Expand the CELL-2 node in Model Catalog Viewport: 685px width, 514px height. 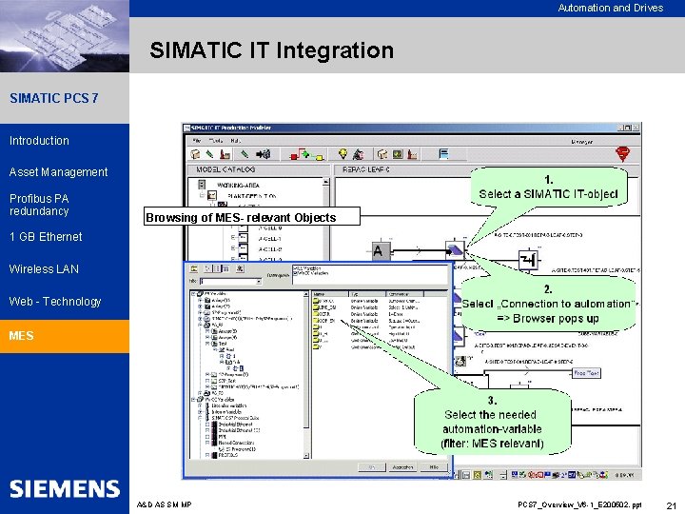(233, 248)
